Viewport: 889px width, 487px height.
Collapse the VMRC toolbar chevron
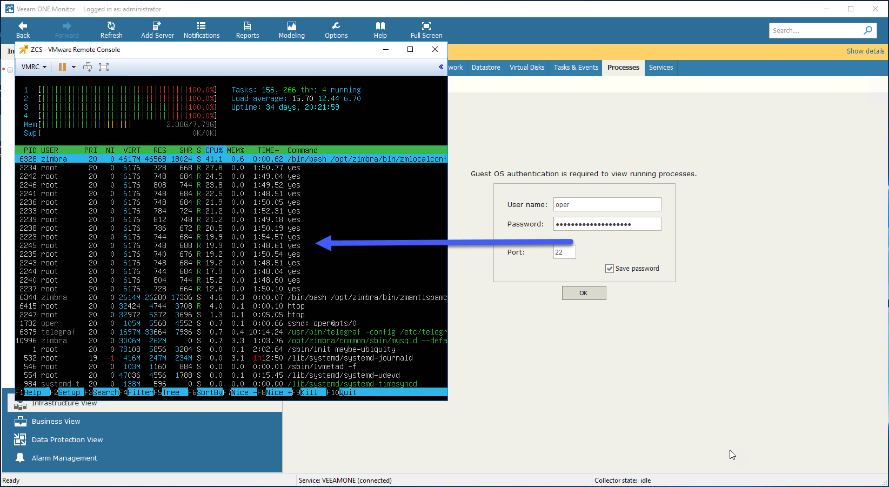(441, 67)
